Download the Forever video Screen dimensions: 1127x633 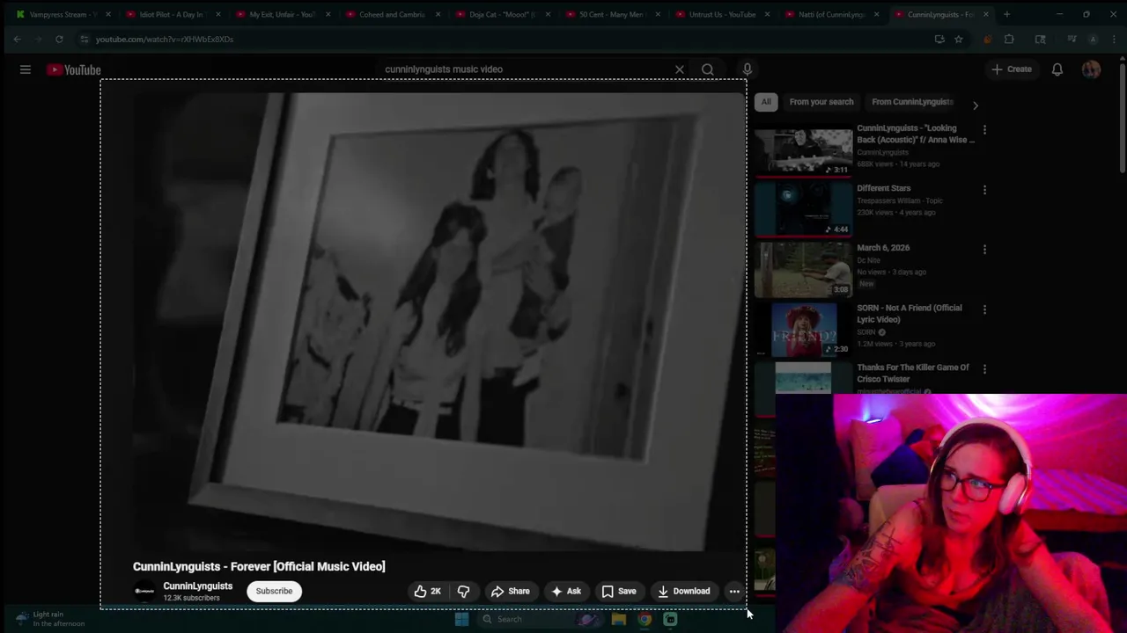coord(684,592)
